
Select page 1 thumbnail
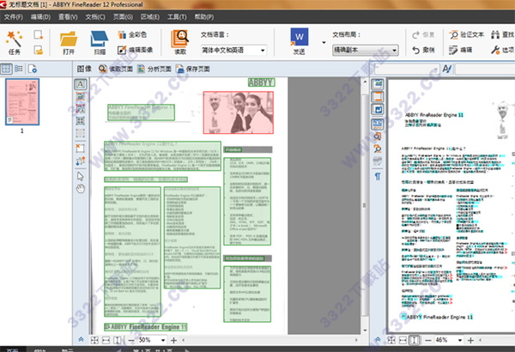point(22,102)
